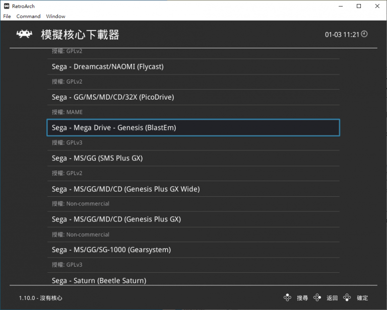Select Sega - Mega Drive - Genesis (BlastEm)

[x=193, y=128]
